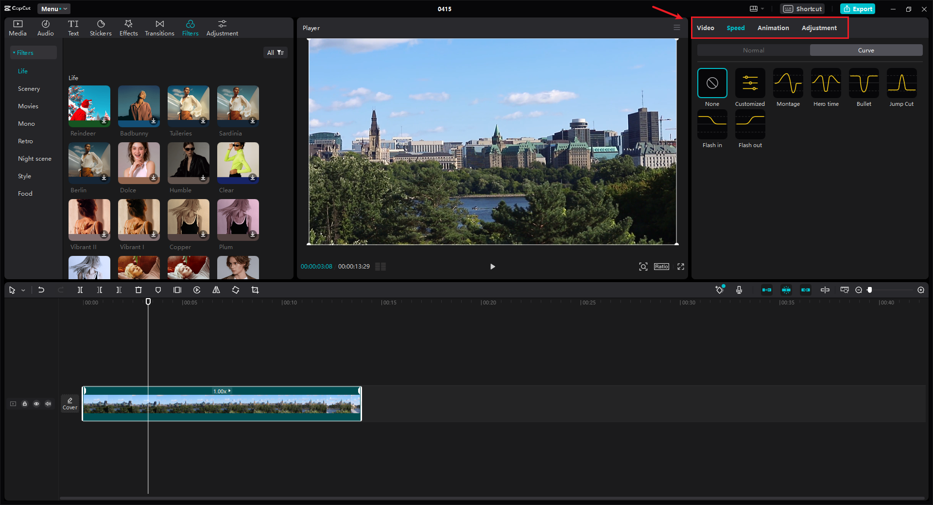Toggle preview axis on timeline
Viewport: 933px width, 505px height.
(825, 290)
